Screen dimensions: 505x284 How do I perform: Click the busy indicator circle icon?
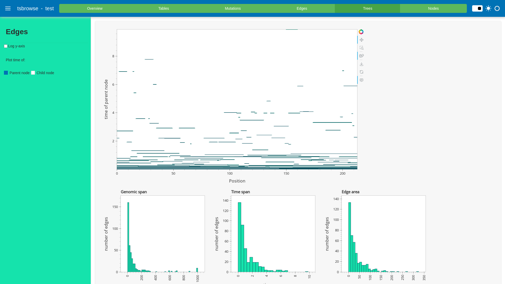[x=497, y=8]
